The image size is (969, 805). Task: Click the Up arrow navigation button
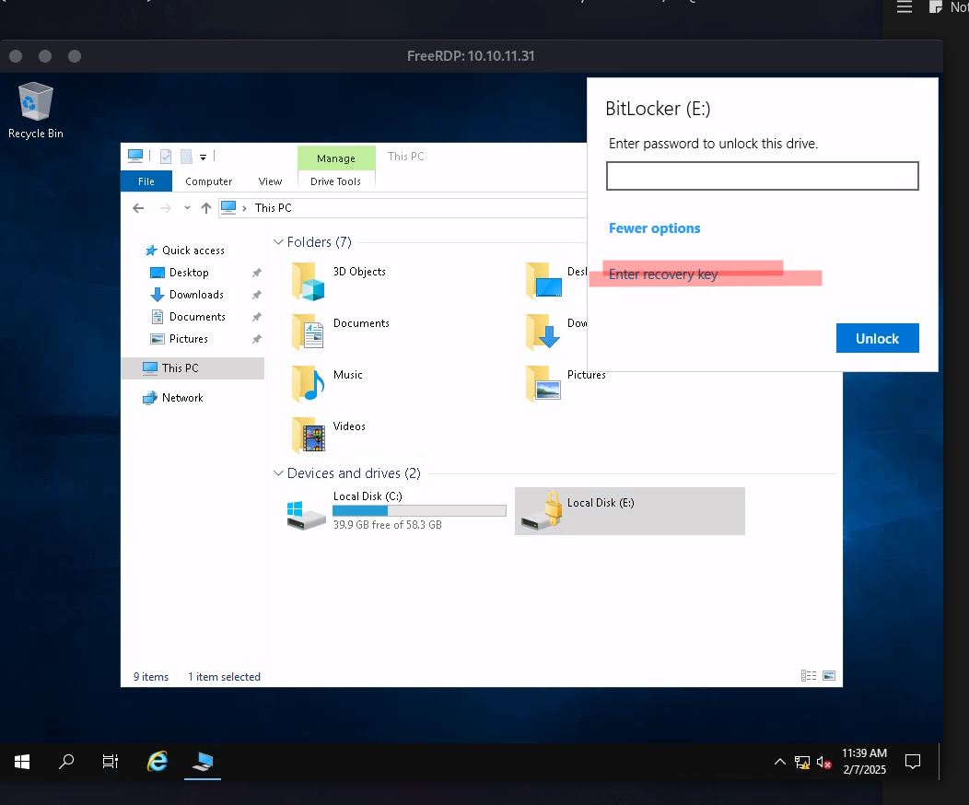(x=206, y=208)
